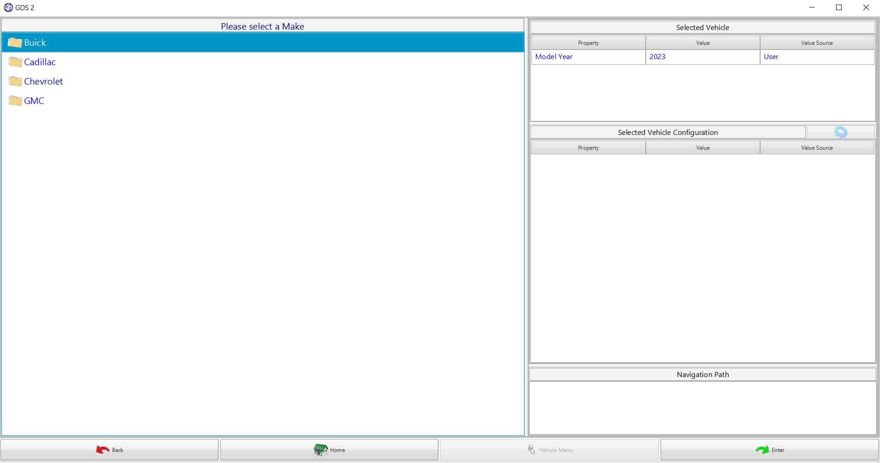The image size is (880, 463).
Task: Select the Chevrolet folder icon
Action: pyautogui.click(x=15, y=81)
